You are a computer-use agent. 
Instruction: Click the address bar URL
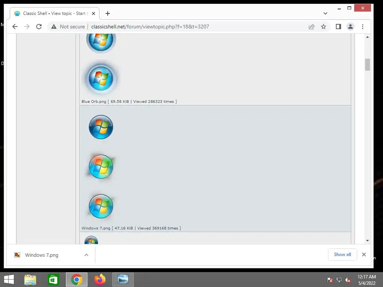(x=150, y=27)
